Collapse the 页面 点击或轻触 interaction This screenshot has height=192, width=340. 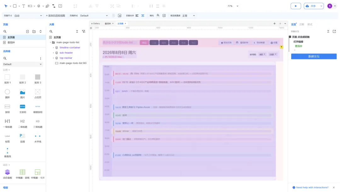click(x=290, y=37)
